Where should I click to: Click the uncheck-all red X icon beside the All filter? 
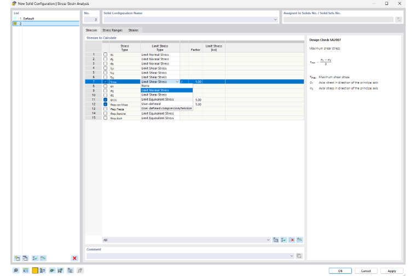click(292, 240)
